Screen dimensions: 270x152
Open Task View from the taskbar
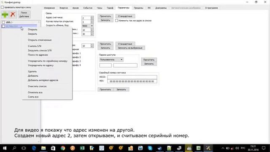point(24,148)
